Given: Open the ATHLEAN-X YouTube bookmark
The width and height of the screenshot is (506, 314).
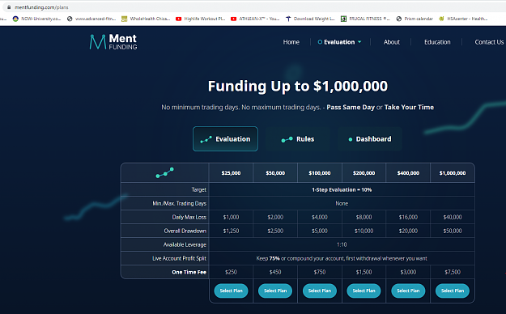Looking at the screenshot, I should (x=255, y=19).
